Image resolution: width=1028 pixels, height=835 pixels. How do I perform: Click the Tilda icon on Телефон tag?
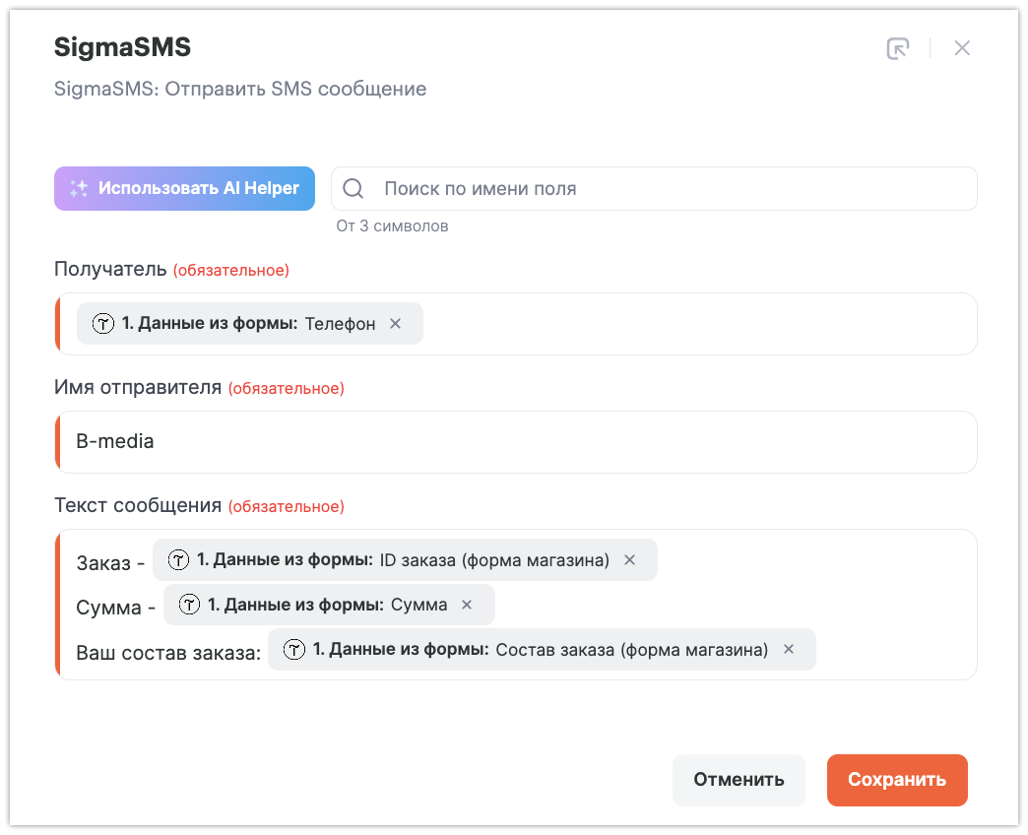(102, 324)
